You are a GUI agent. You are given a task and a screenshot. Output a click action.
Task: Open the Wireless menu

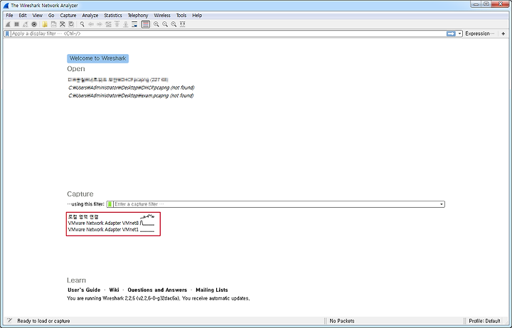[162, 16]
